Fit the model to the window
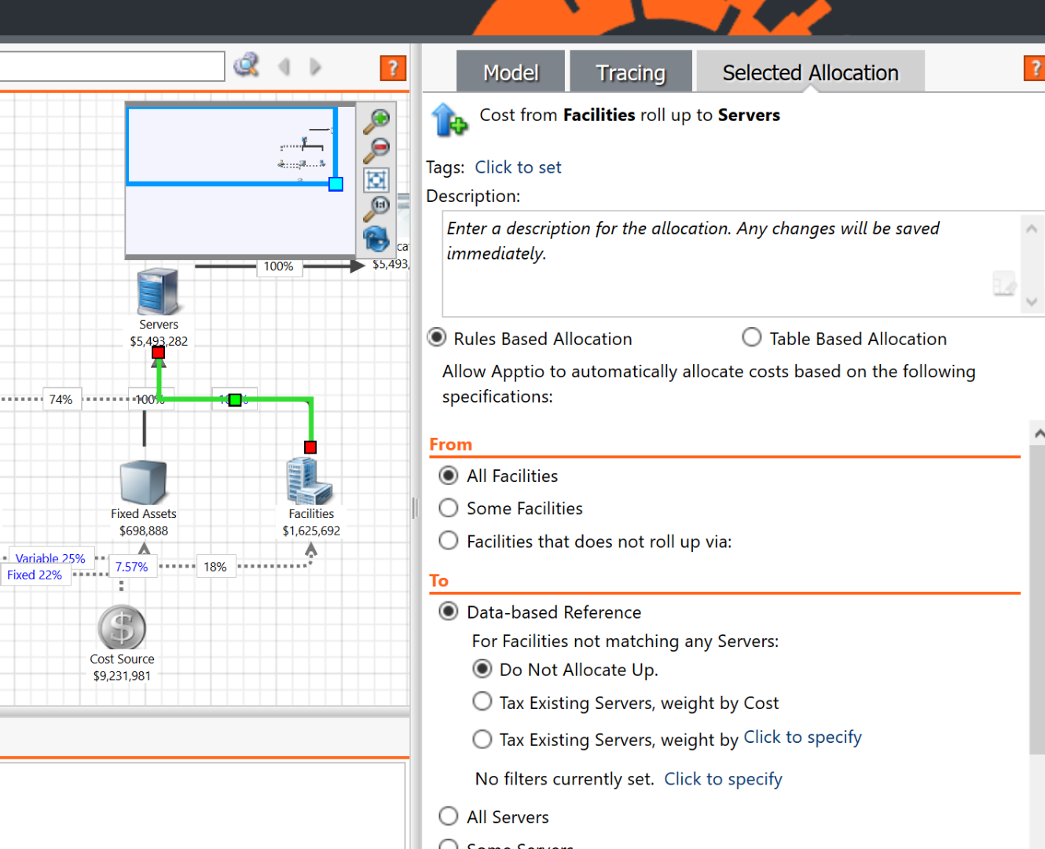Screen dimensions: 1045x849 click(x=376, y=180)
